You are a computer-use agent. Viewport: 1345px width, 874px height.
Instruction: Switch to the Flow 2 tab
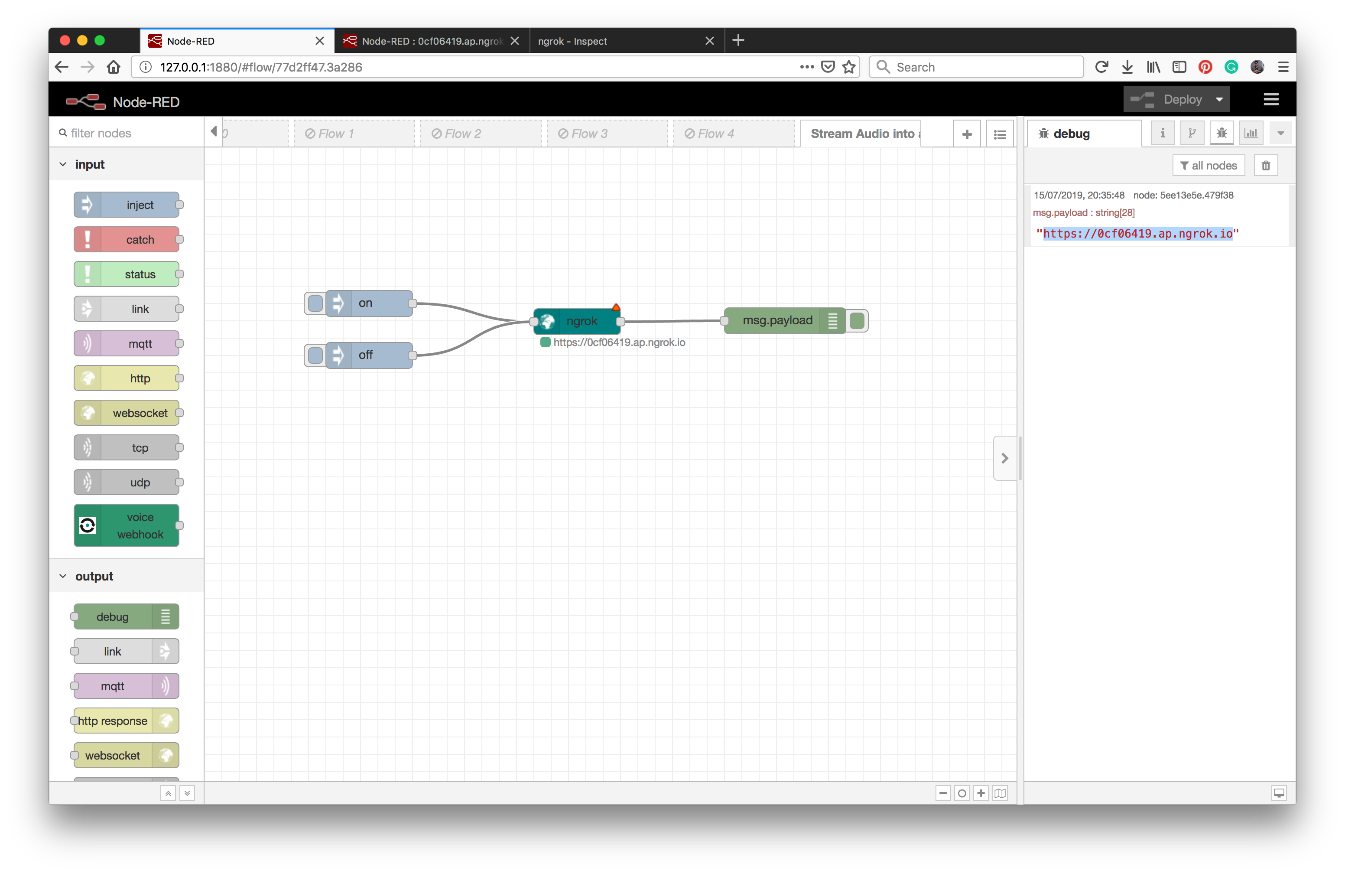(481, 134)
